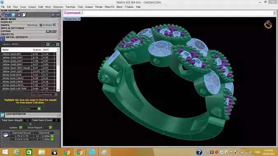The width and height of the screenshot is (278, 156).
Task: Click help question mark in system tray
Action: point(199,152)
